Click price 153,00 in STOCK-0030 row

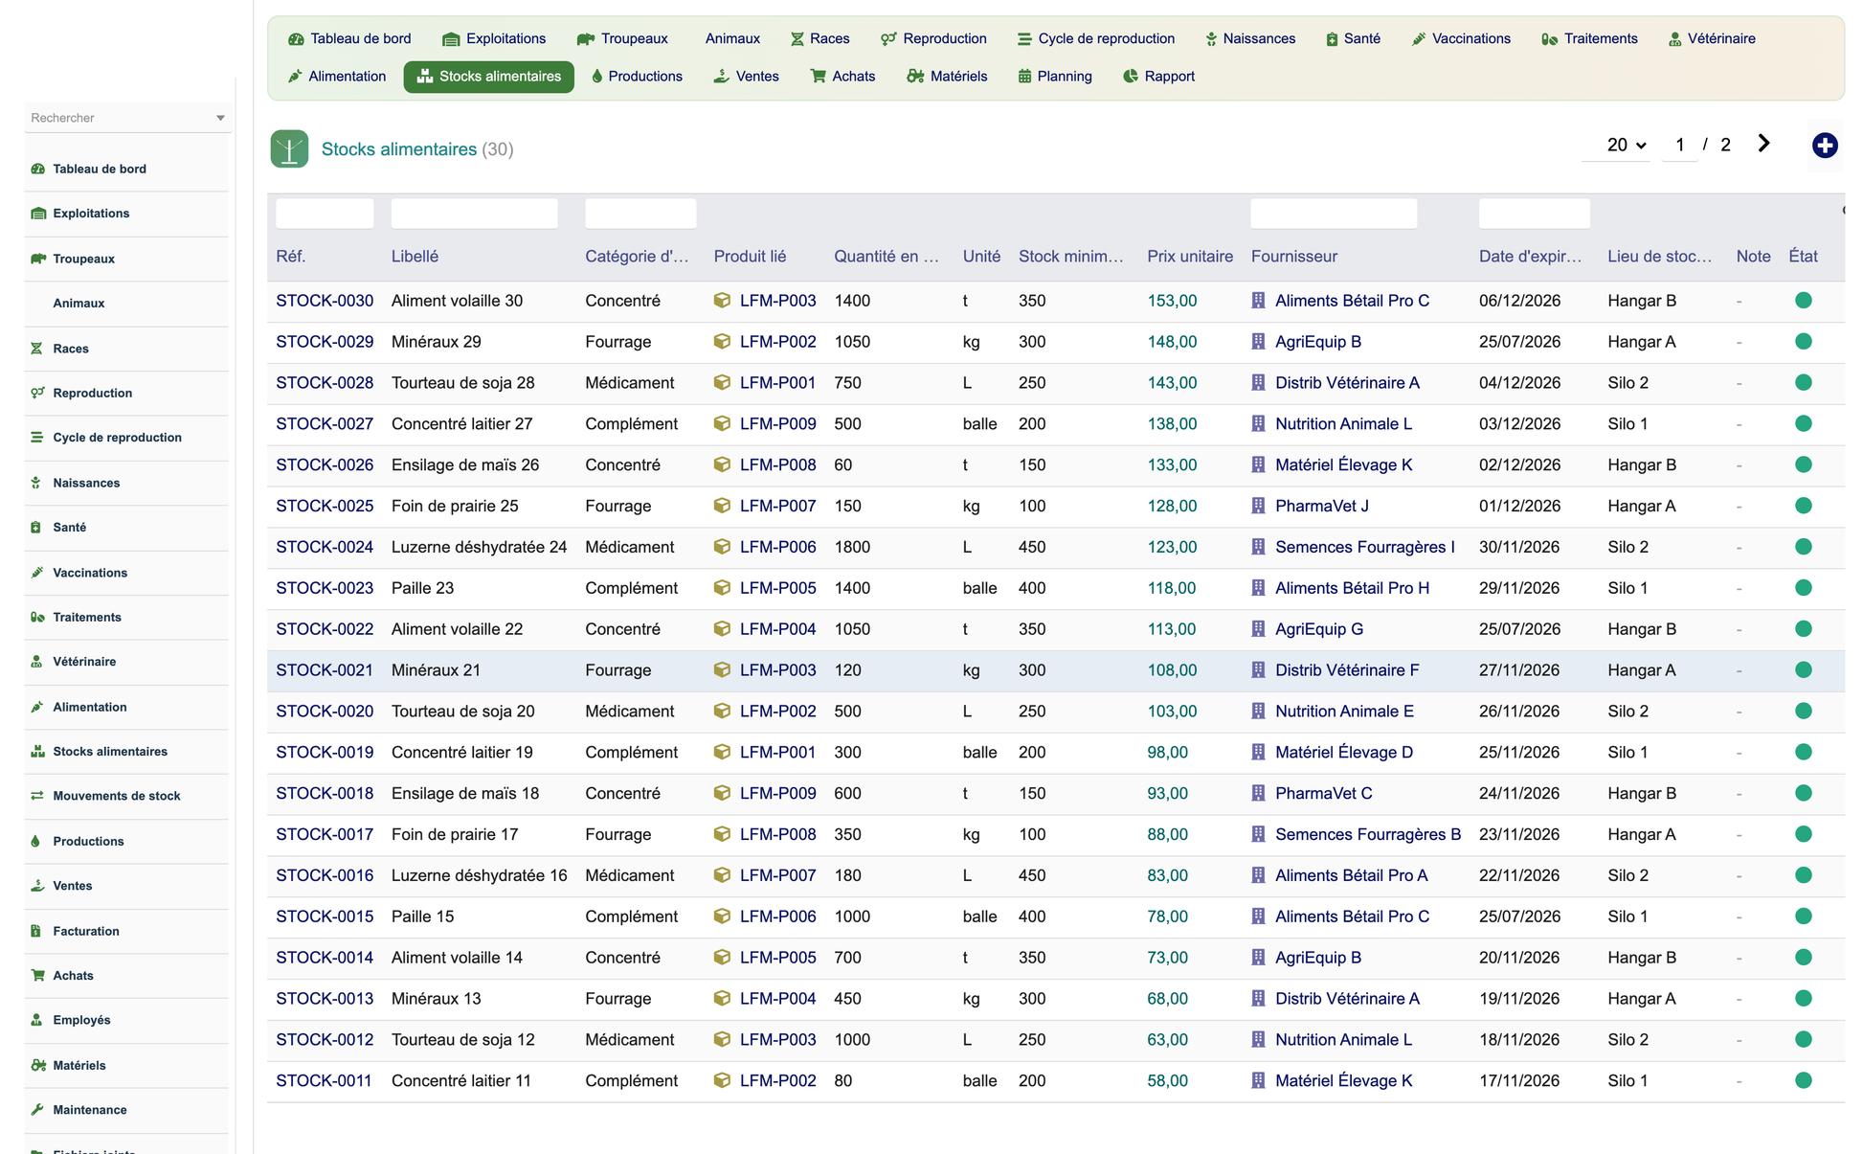click(x=1172, y=301)
